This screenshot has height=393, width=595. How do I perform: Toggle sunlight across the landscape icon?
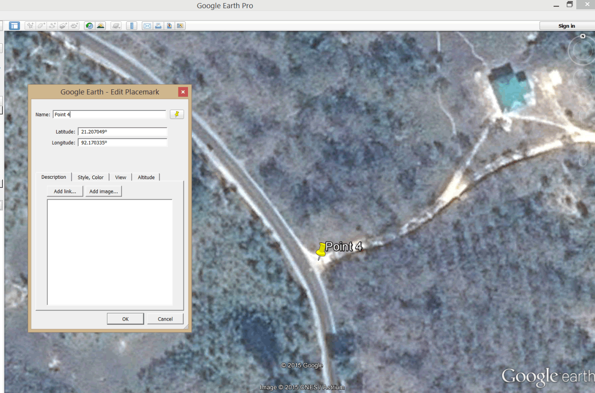[x=100, y=26]
